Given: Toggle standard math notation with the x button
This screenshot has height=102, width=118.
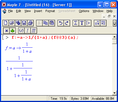Looking at the screenshot, I should pos(6,31).
